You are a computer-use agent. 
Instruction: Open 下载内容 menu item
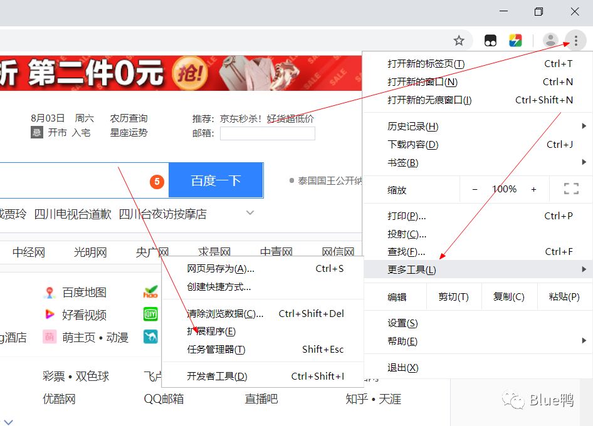[x=478, y=144]
